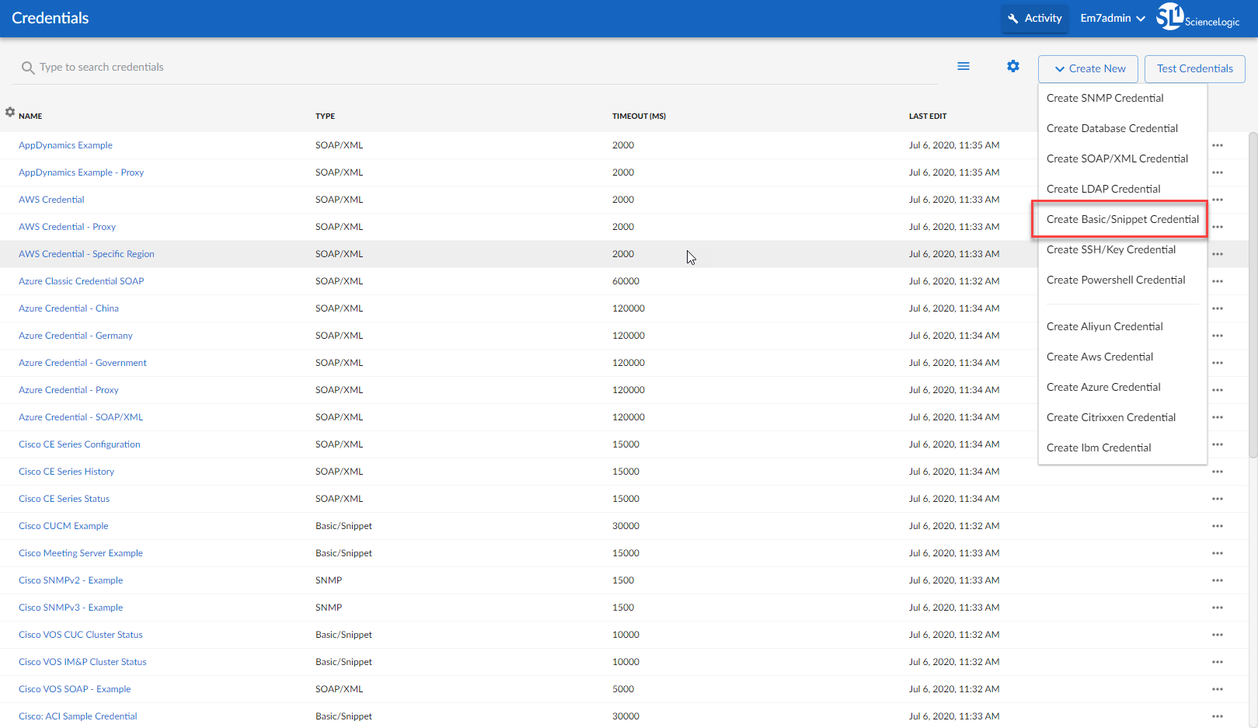Click the 60000 timeout value
This screenshot has width=1258, height=728.
(626, 281)
